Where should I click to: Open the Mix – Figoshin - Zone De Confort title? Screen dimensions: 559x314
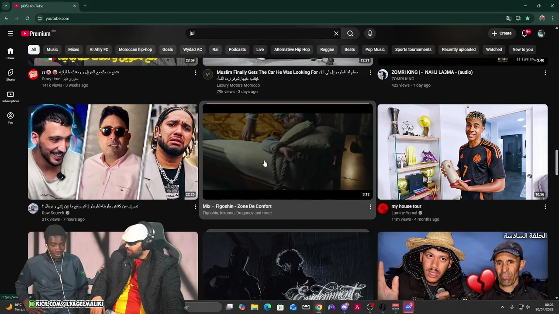click(x=237, y=206)
